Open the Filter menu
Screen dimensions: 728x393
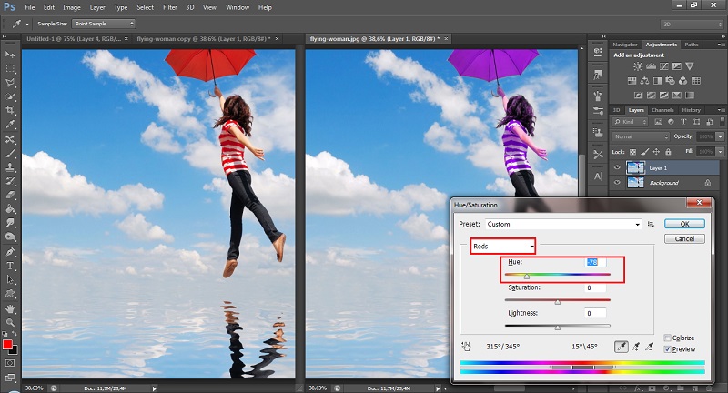[x=170, y=7]
